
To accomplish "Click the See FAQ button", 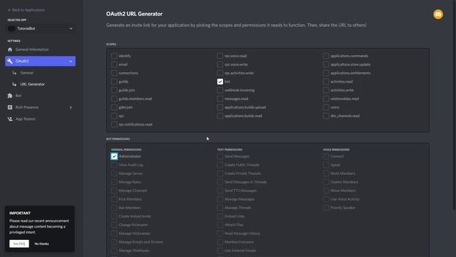I will [x=19, y=243].
